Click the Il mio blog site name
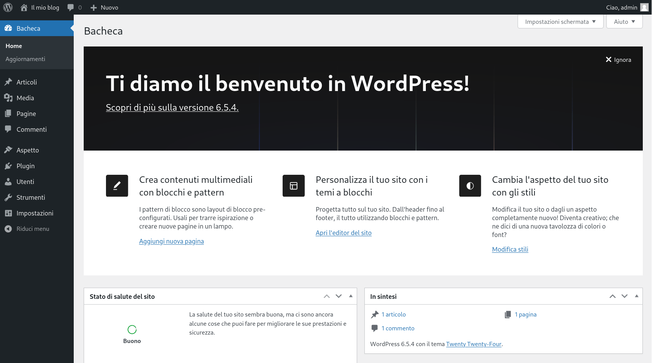Viewport: 652px width, 363px height. (x=45, y=7)
